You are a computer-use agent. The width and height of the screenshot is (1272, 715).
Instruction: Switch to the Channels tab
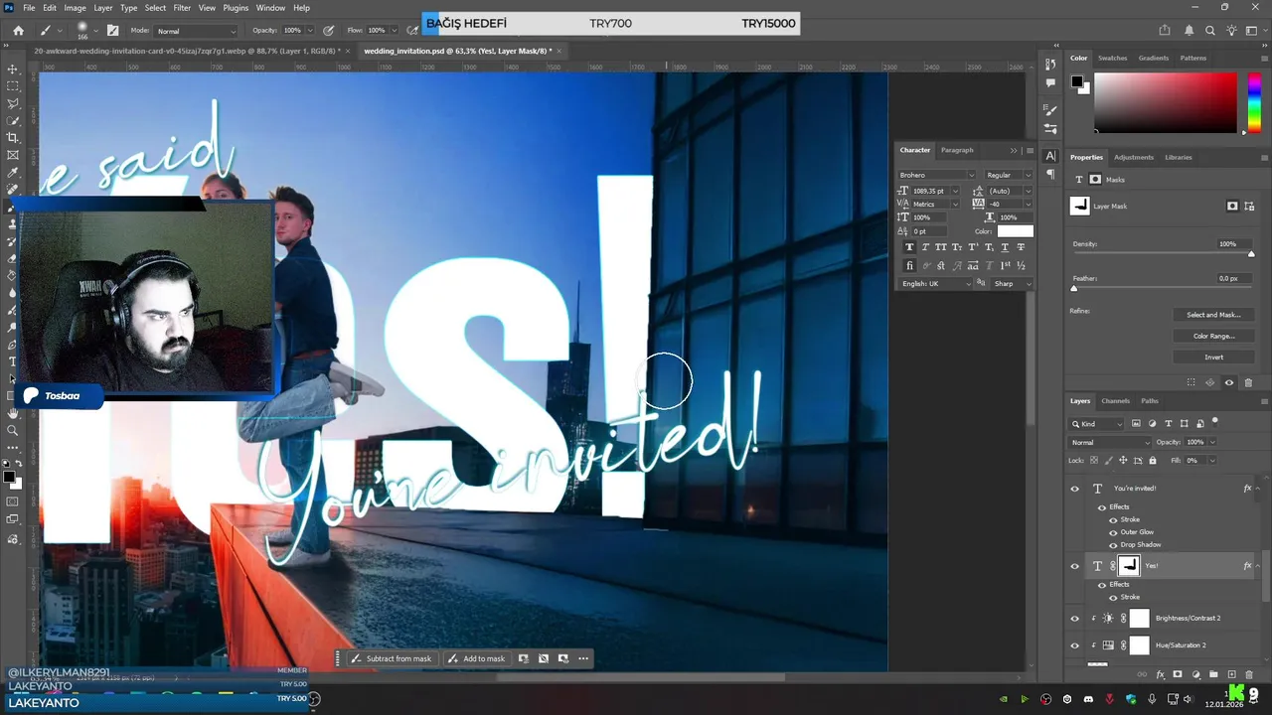coord(1115,401)
